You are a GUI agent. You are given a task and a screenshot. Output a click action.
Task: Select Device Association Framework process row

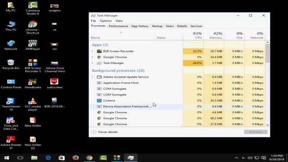click(x=177, y=106)
